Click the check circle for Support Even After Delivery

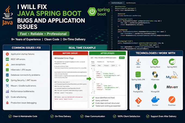[x=148, y=116]
